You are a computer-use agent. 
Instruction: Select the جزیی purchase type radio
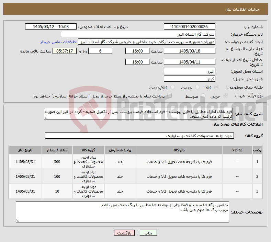pyautogui.click(x=225, y=95)
